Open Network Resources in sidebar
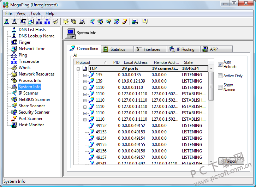This screenshot has width=256, height=187. click(36, 74)
